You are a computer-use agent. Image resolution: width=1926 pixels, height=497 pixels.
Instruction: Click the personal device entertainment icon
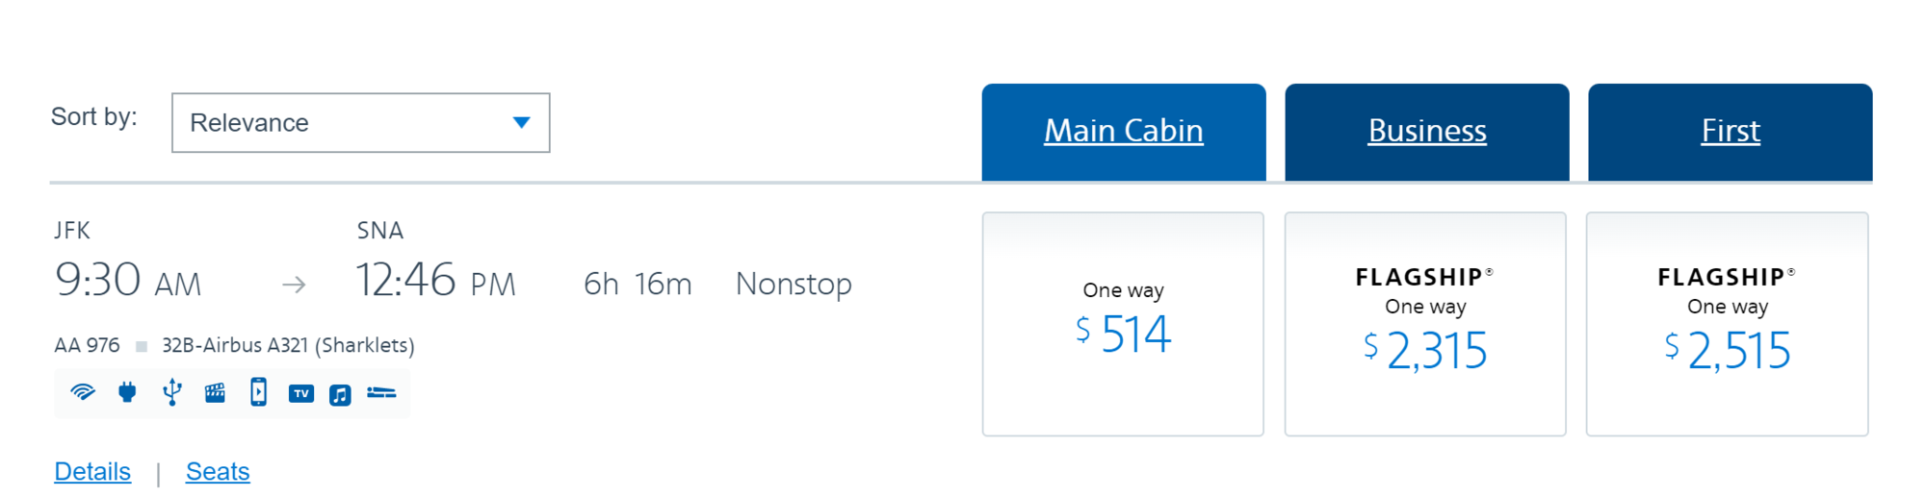click(258, 392)
